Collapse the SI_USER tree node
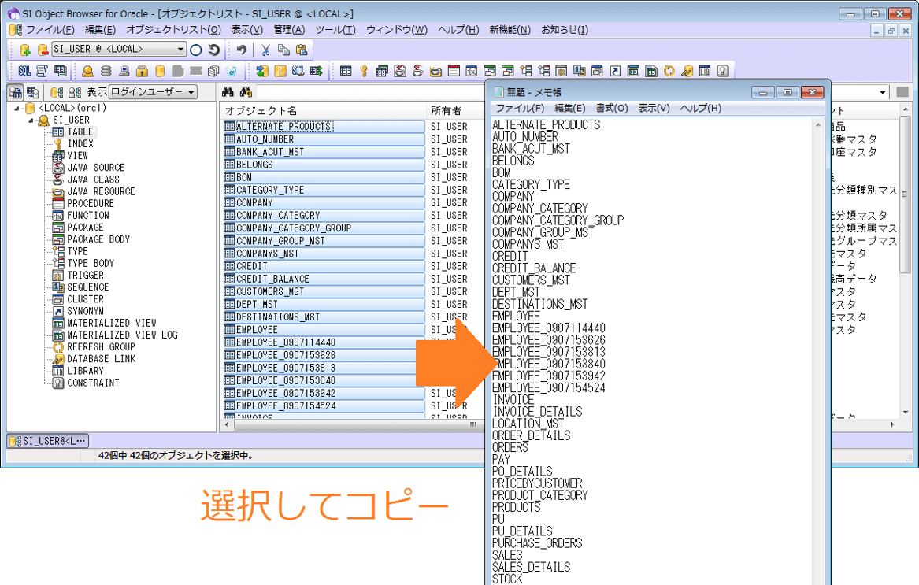Image resolution: width=919 pixels, height=585 pixels. tap(31, 120)
